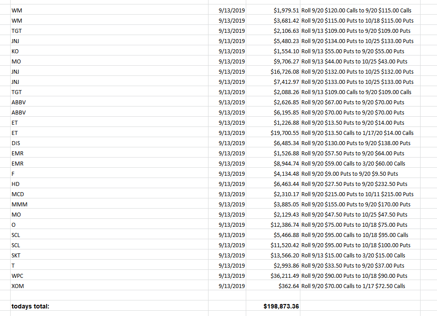Click the T roll description cell
The width and height of the screenshot is (437, 316).
tap(360, 265)
